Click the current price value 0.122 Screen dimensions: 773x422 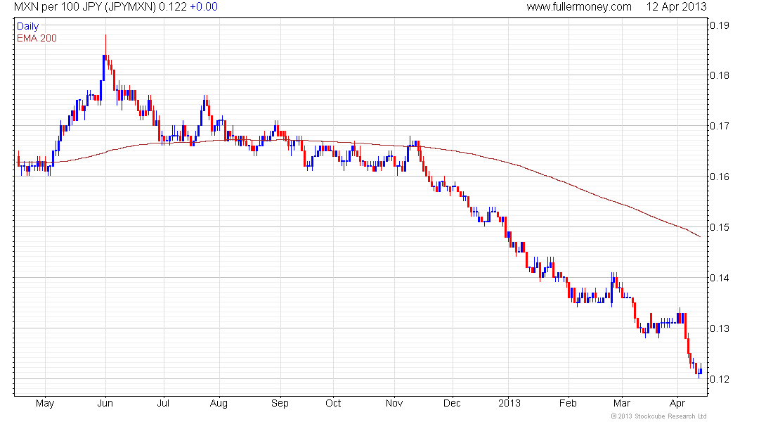[173, 7]
